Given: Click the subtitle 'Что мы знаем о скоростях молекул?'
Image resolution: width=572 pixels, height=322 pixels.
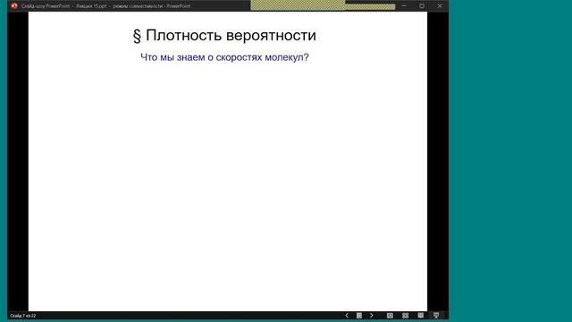Looking at the screenshot, I should [x=224, y=57].
